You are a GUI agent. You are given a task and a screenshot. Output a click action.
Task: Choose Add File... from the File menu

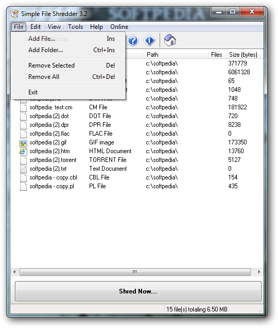(x=68, y=39)
